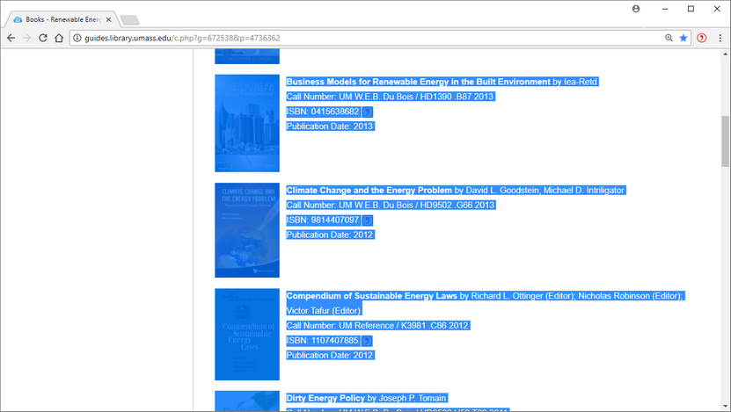Click Compendium of Sustainable Energy Laws cover
731x412 pixels.
click(247, 335)
